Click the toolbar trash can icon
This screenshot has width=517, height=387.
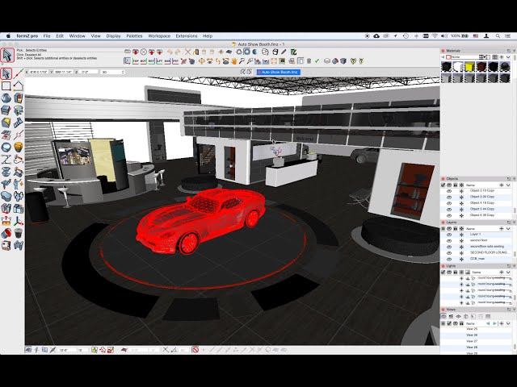click(309, 61)
